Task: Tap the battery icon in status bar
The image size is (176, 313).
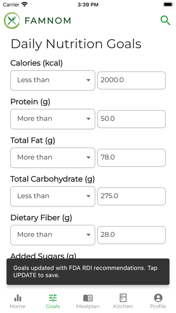Action: click(x=168, y=4)
